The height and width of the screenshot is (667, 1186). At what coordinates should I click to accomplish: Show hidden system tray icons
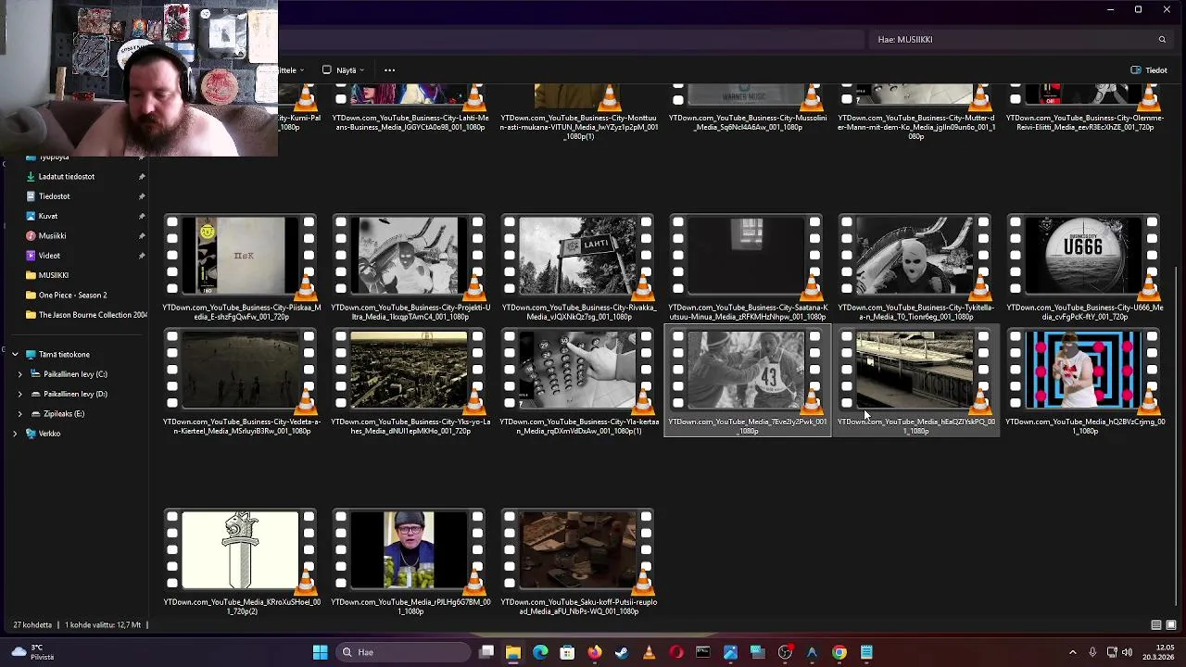point(1073,652)
